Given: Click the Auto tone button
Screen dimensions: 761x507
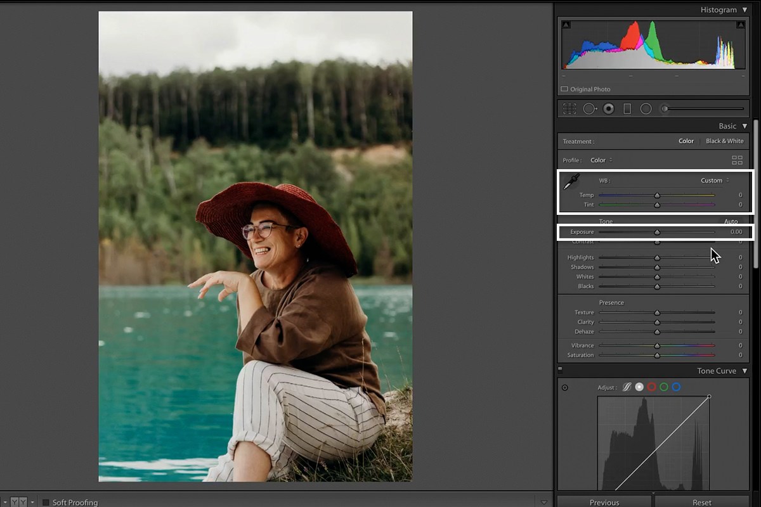Looking at the screenshot, I should click(x=731, y=222).
